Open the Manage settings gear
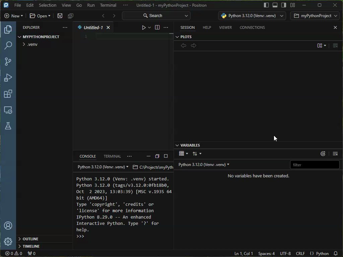Viewport: 343px width, 257px height. tap(8, 241)
